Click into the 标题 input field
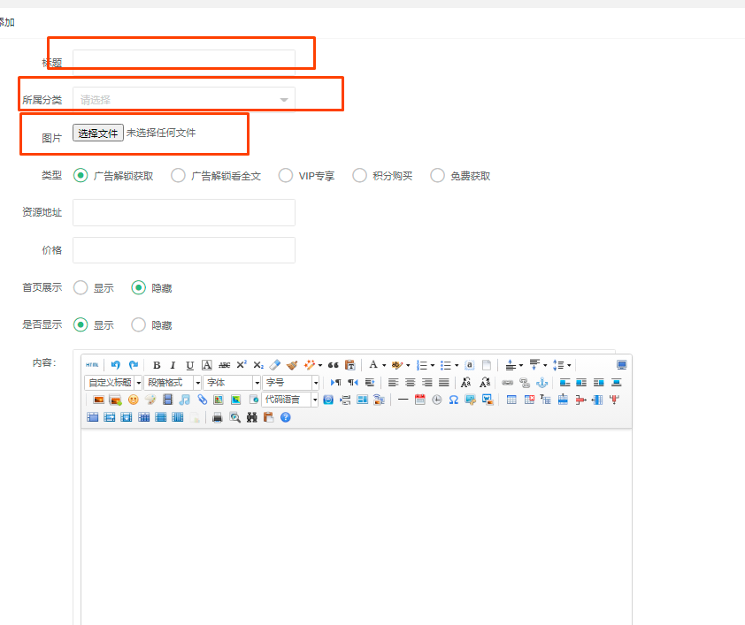745x625 pixels. point(184,63)
